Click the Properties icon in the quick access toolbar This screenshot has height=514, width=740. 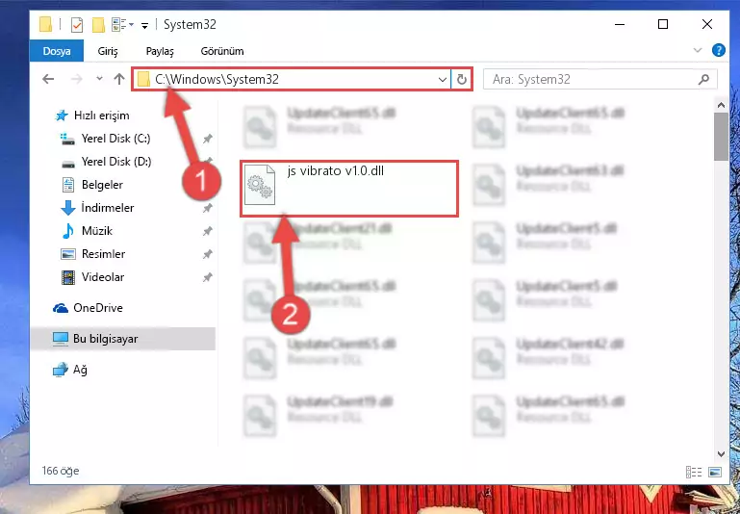76,24
